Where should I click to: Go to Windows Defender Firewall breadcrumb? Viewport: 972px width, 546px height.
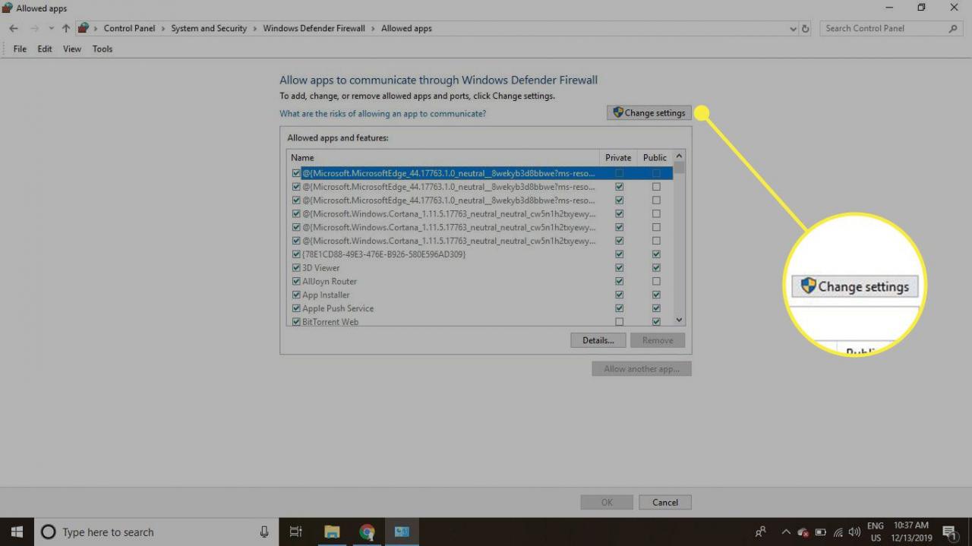pyautogui.click(x=314, y=28)
